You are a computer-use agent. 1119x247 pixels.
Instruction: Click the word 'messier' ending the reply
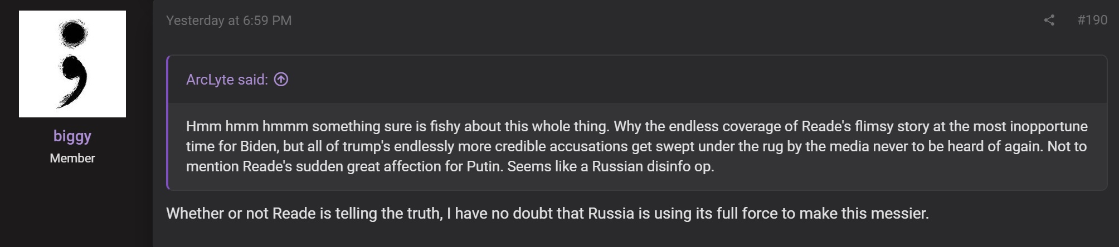pyautogui.click(x=903, y=213)
